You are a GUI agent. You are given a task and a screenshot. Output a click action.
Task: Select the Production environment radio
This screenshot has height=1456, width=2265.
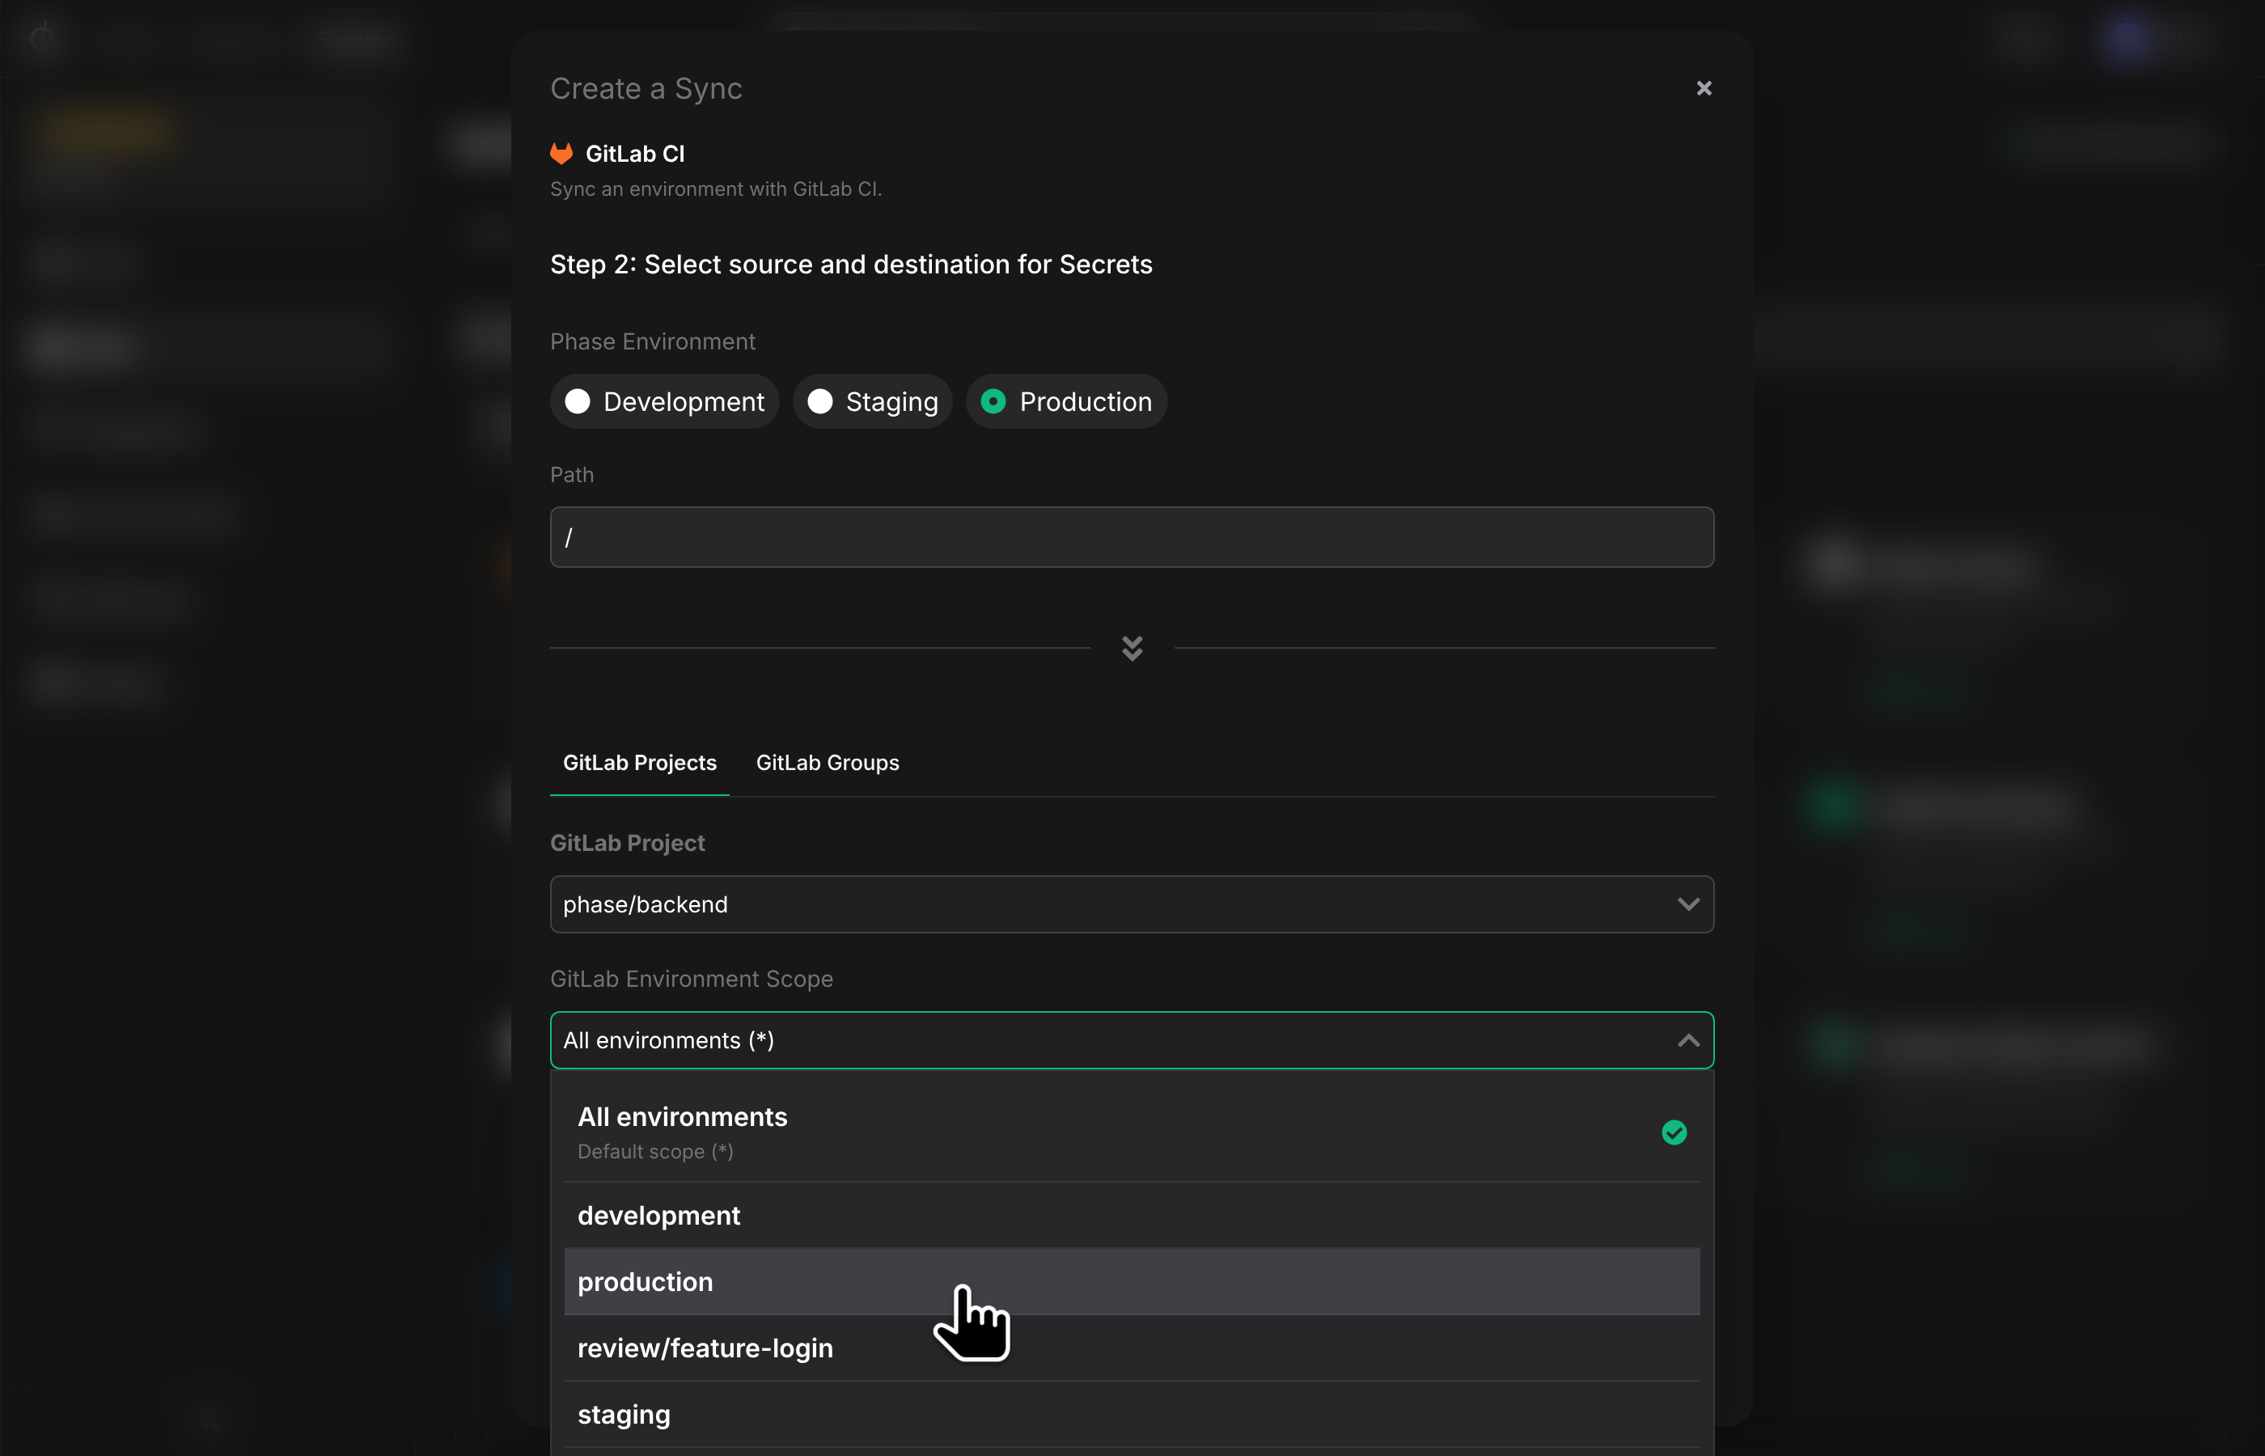(x=1066, y=402)
